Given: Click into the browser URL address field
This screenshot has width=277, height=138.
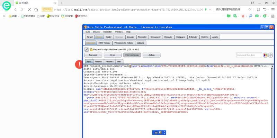Looking at the screenshot, I should 128,10.
